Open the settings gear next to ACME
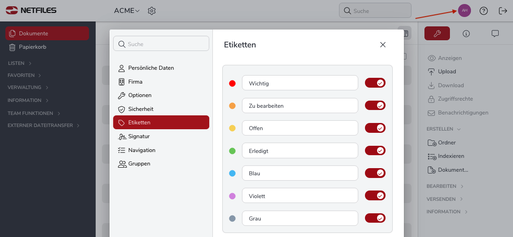Screen dimensions: 513x237 click(x=152, y=11)
